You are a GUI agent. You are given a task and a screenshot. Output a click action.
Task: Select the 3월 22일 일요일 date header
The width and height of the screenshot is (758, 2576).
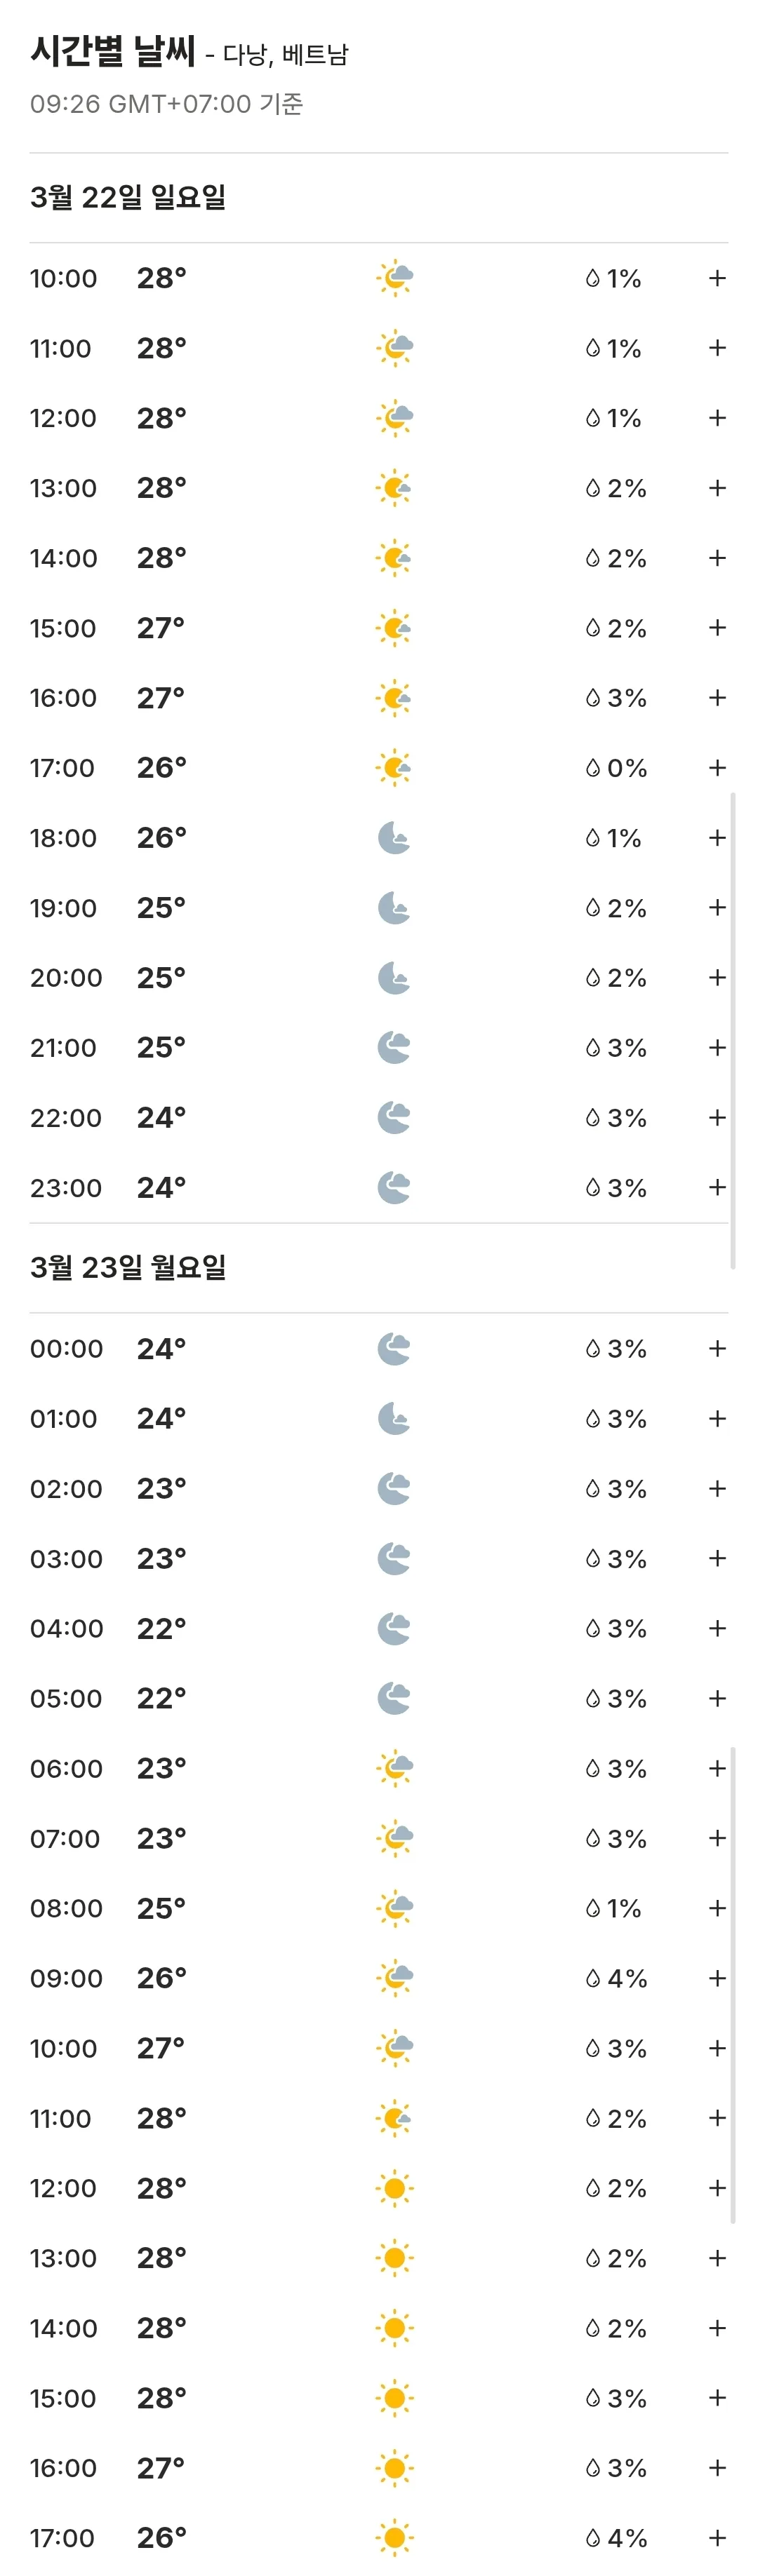point(128,198)
